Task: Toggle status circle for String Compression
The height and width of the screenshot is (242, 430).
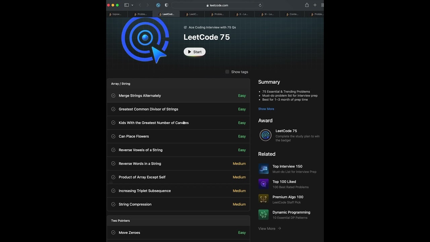Action: (113, 204)
